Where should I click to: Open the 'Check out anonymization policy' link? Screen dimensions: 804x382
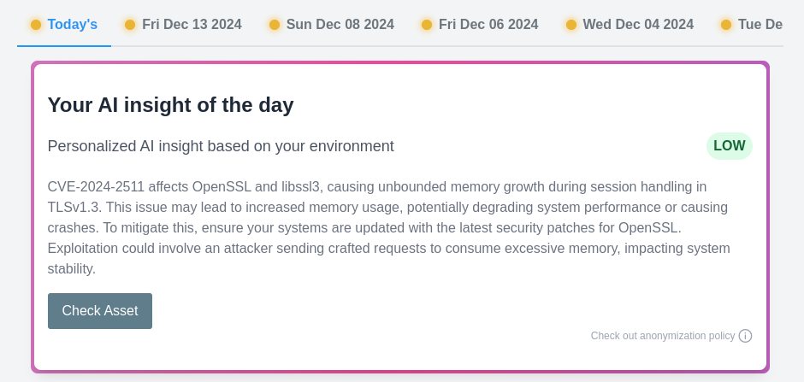[662, 336]
